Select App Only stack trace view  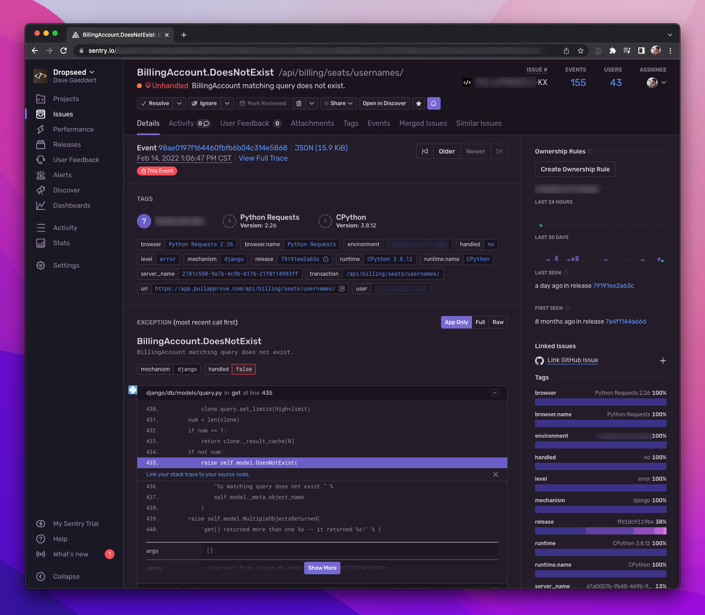click(456, 322)
